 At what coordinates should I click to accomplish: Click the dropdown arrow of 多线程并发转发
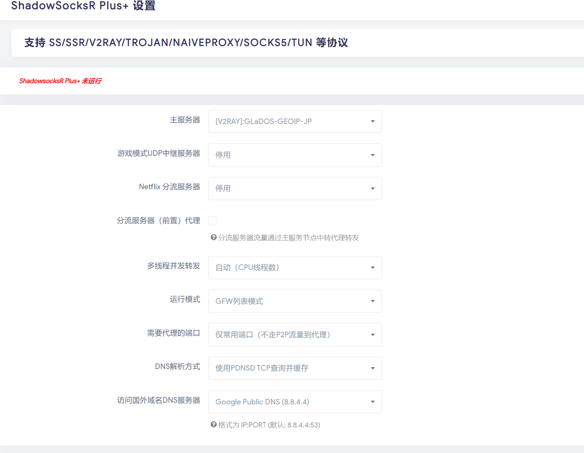(373, 267)
